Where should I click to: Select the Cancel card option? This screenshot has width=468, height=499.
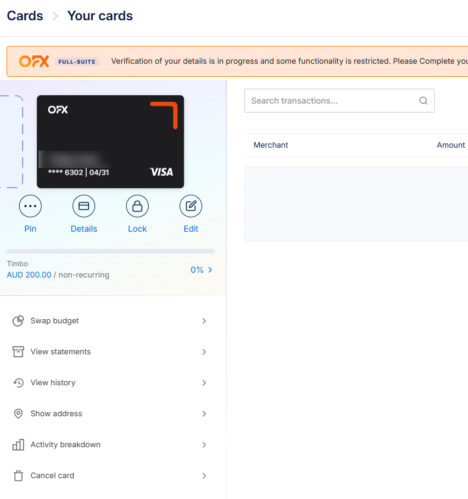[x=110, y=475]
